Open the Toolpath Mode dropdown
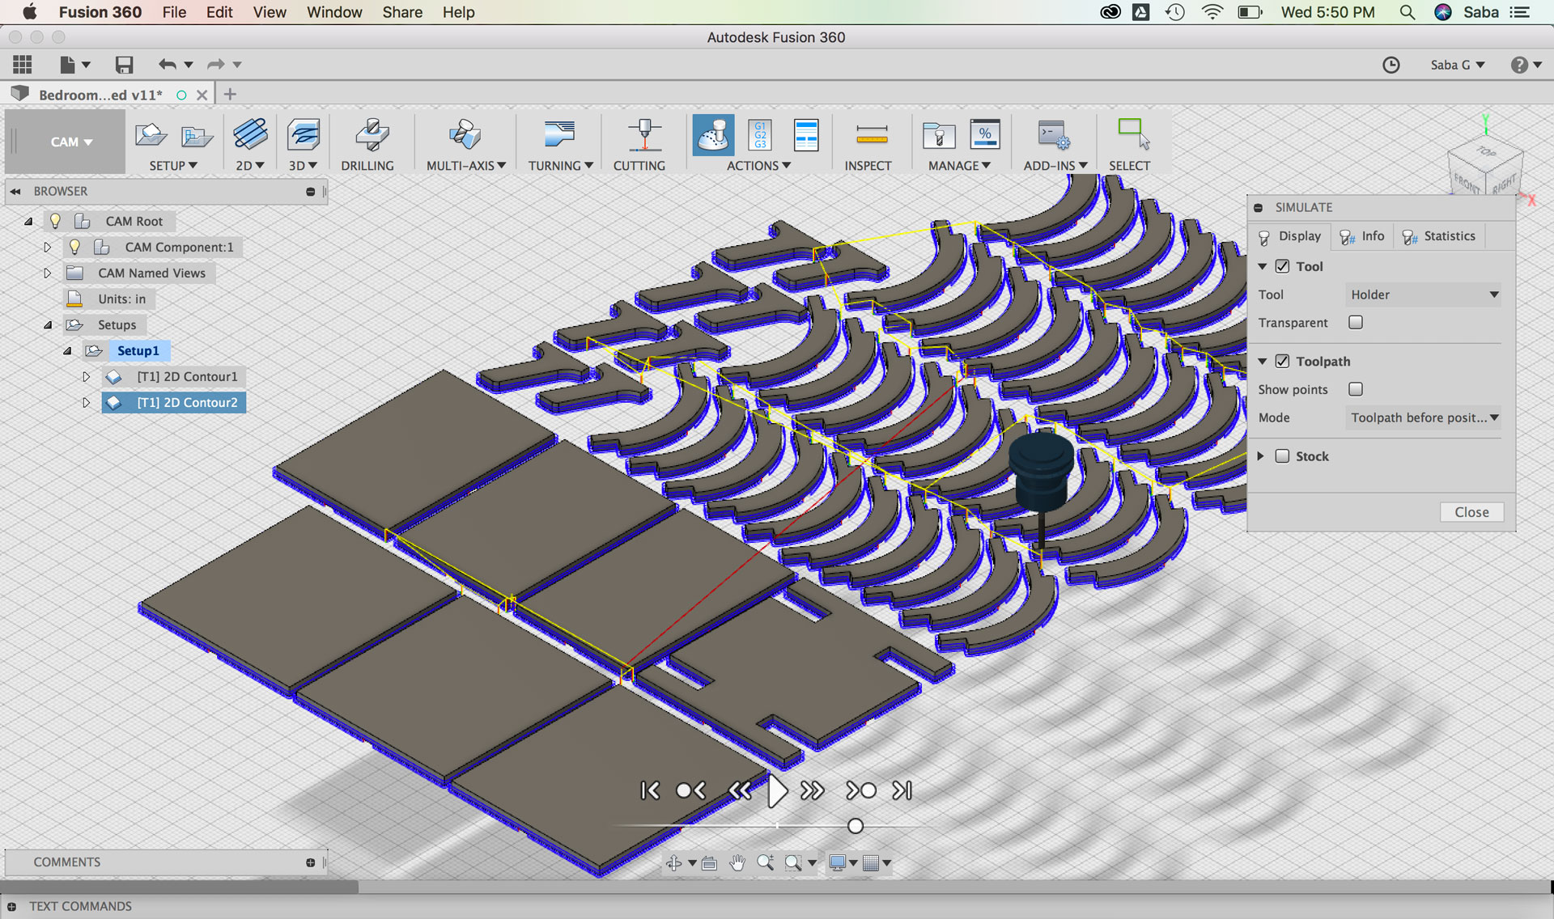Viewport: 1554px width, 919px height. click(x=1423, y=417)
